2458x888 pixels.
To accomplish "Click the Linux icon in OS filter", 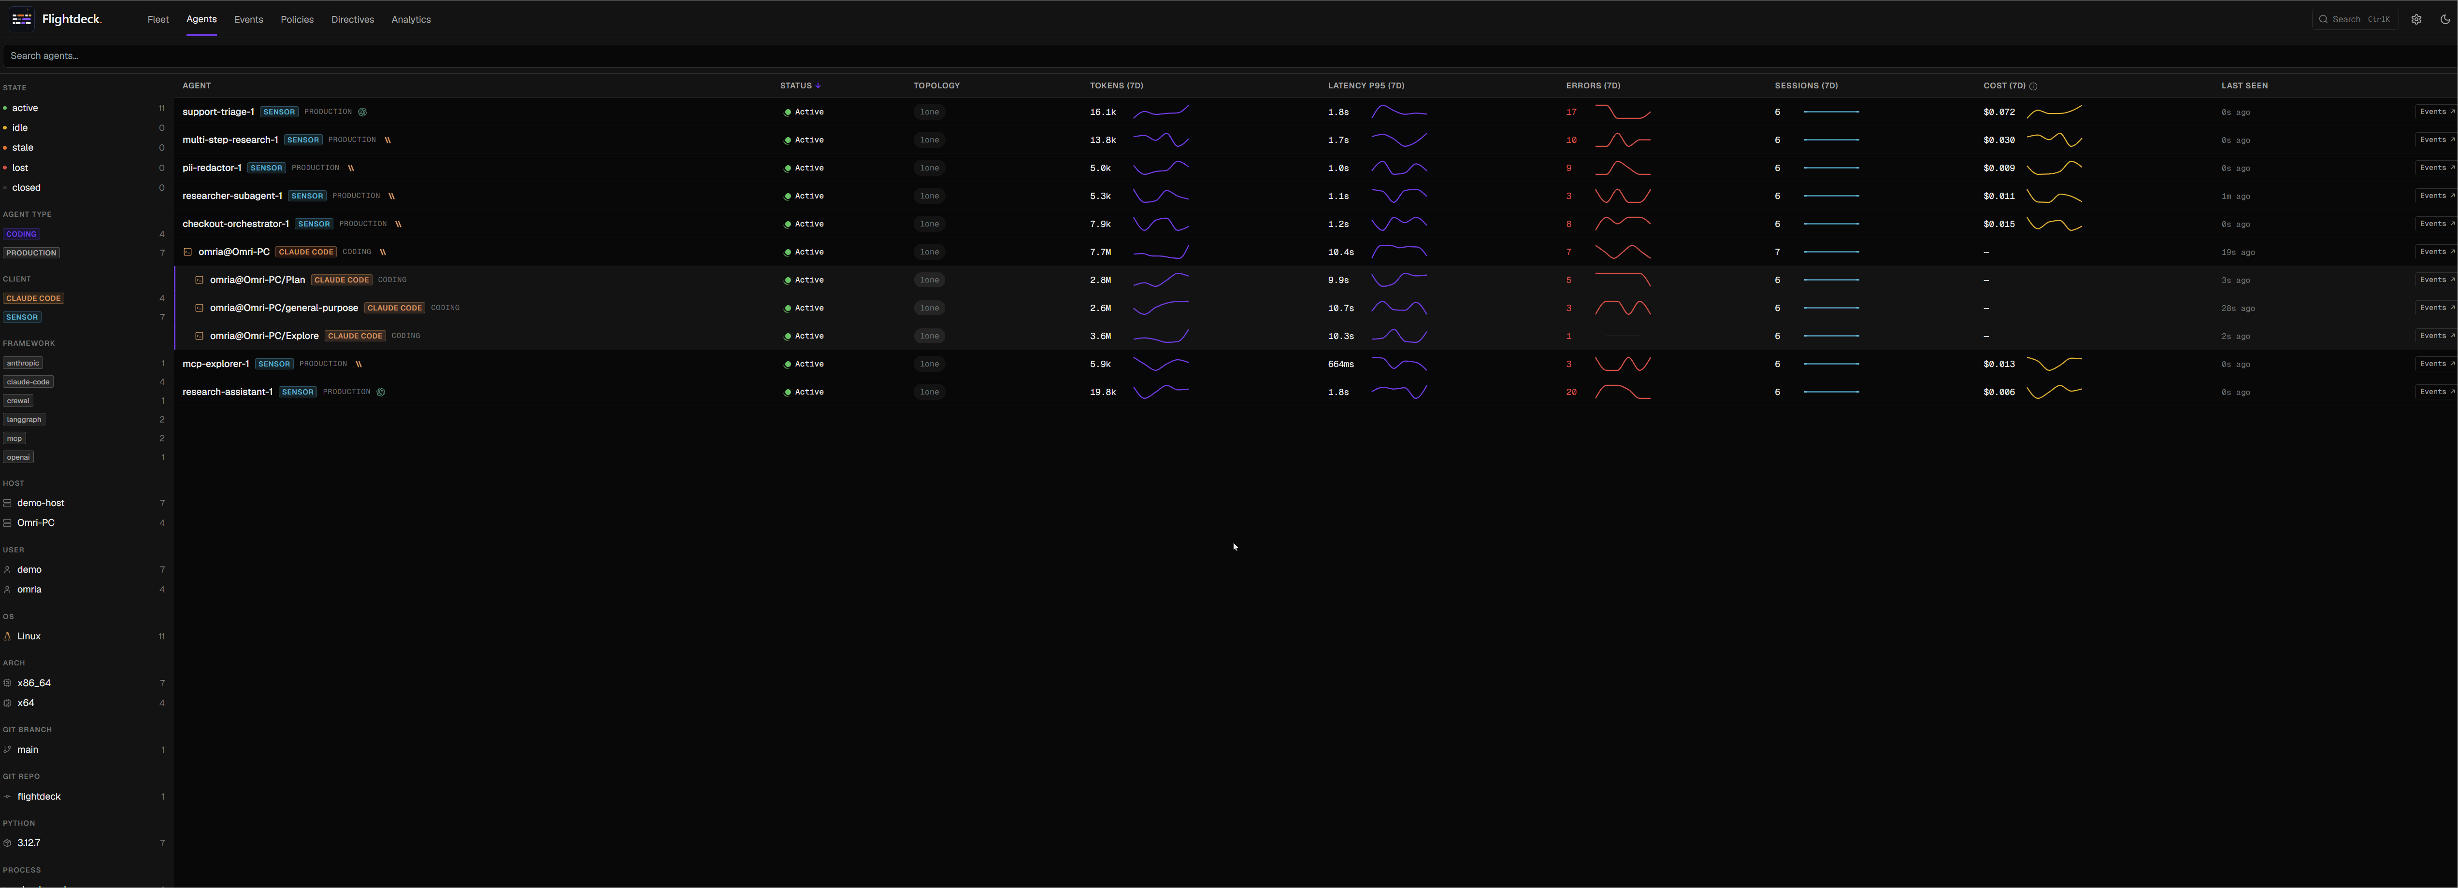I will pyautogui.click(x=8, y=636).
